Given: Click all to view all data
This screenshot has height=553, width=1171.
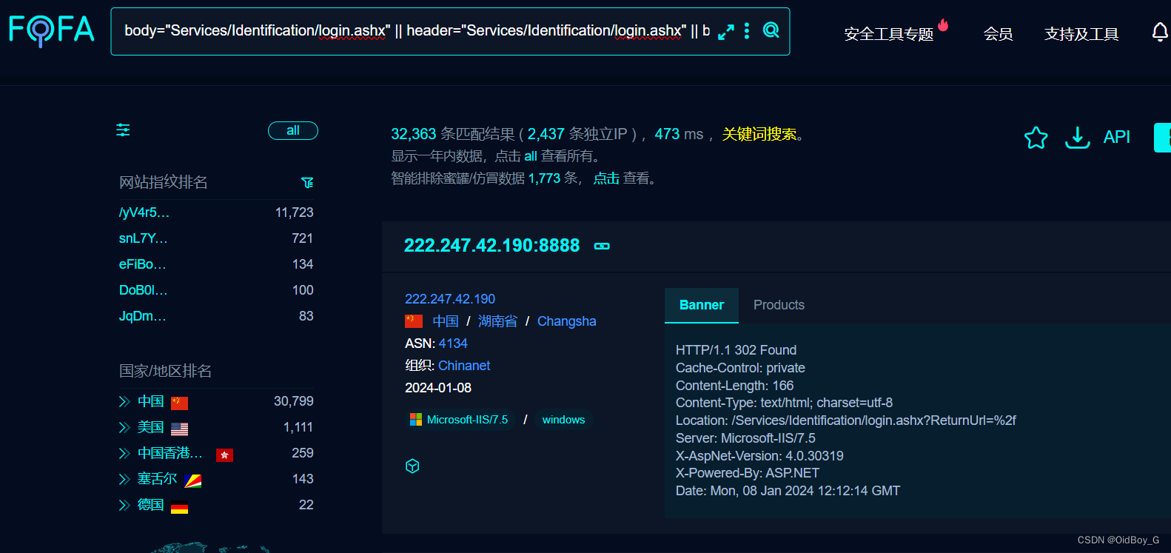Looking at the screenshot, I should [x=531, y=156].
